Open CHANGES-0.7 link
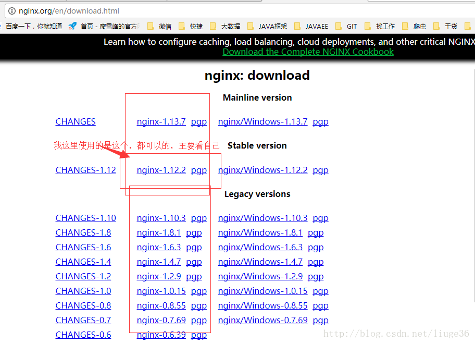The width and height of the screenshot is (475, 344). pos(83,320)
